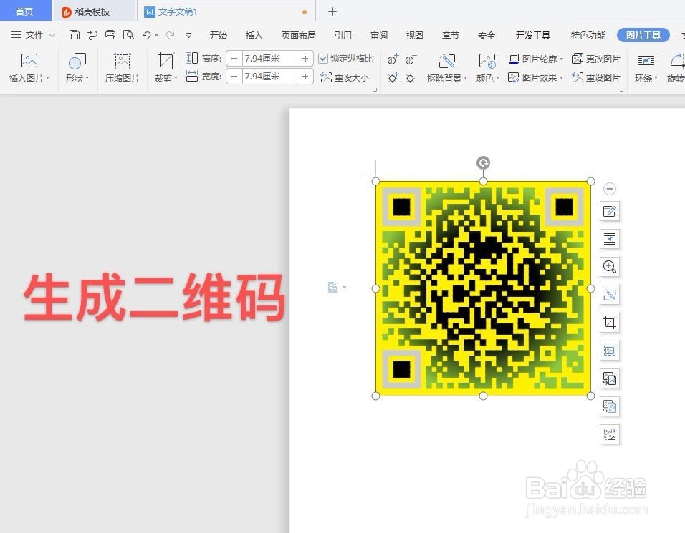Click the increase contrast icon
Image resolution: width=685 pixels, height=533 pixels.
coord(393,59)
